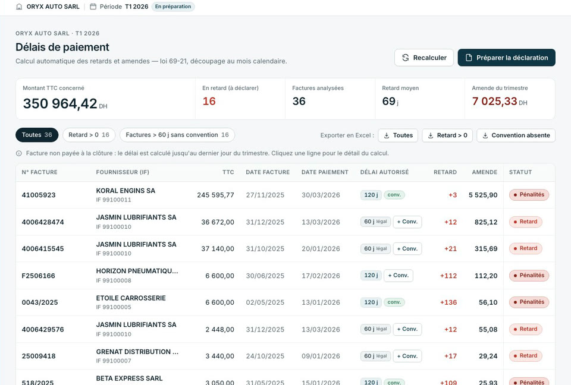Open the KORAL ENGINS SA invoice row detail
Viewport: 571px width, 385px height.
(x=285, y=195)
